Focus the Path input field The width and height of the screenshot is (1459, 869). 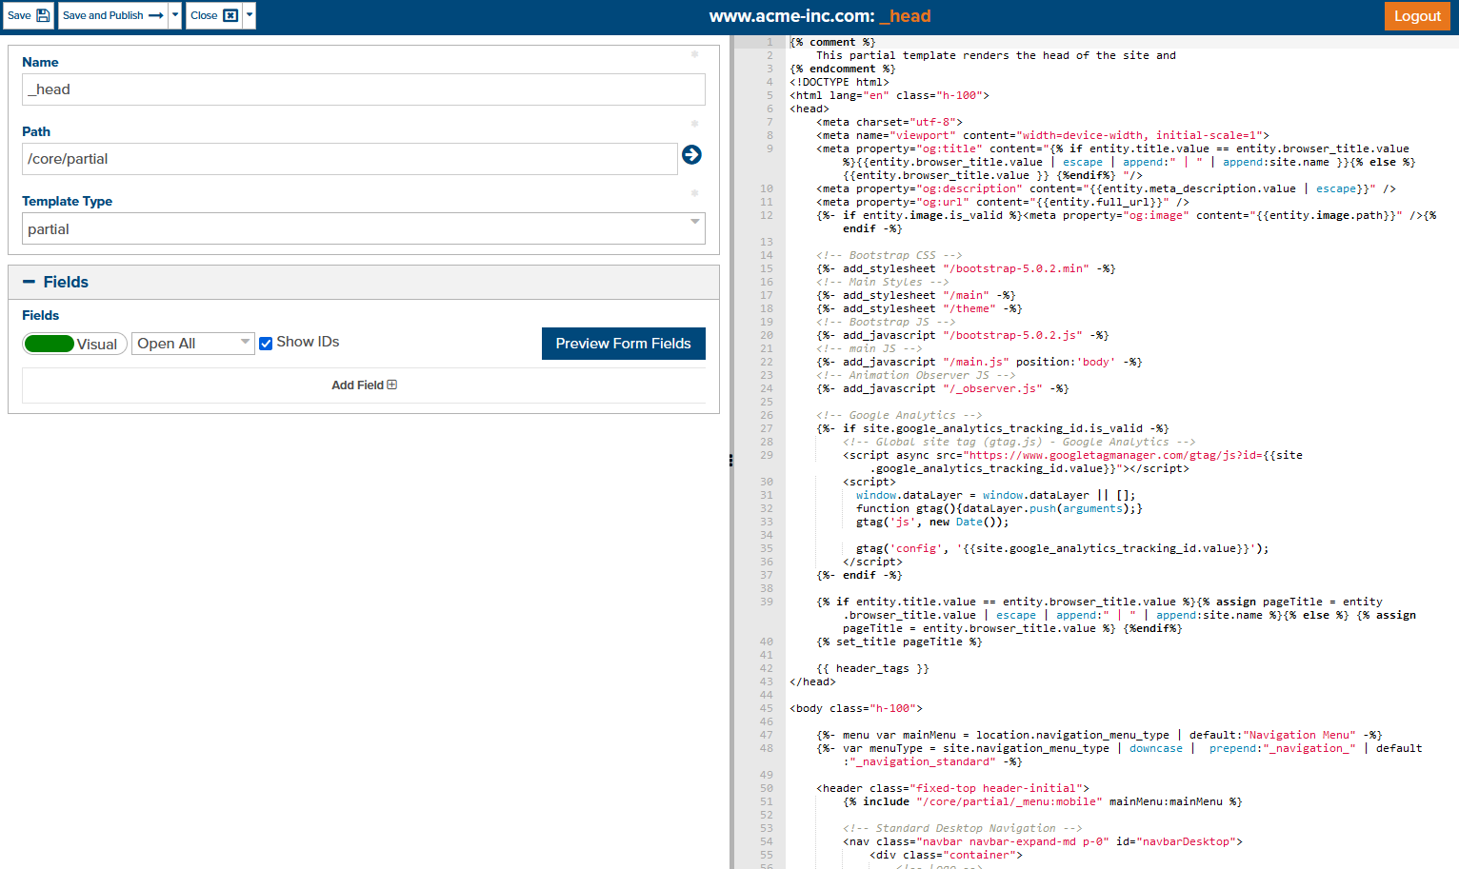pos(350,159)
